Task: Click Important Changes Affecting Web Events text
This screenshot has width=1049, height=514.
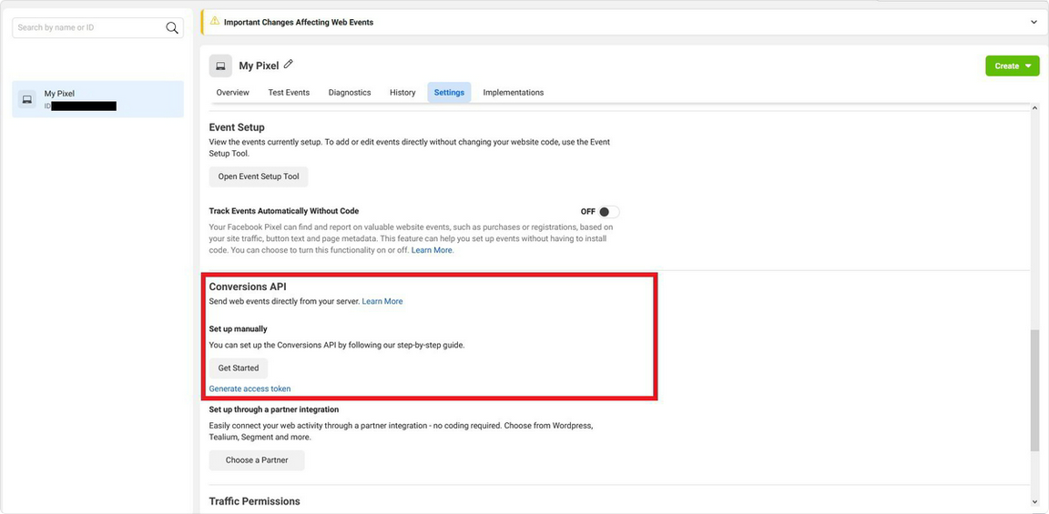Action: [299, 22]
